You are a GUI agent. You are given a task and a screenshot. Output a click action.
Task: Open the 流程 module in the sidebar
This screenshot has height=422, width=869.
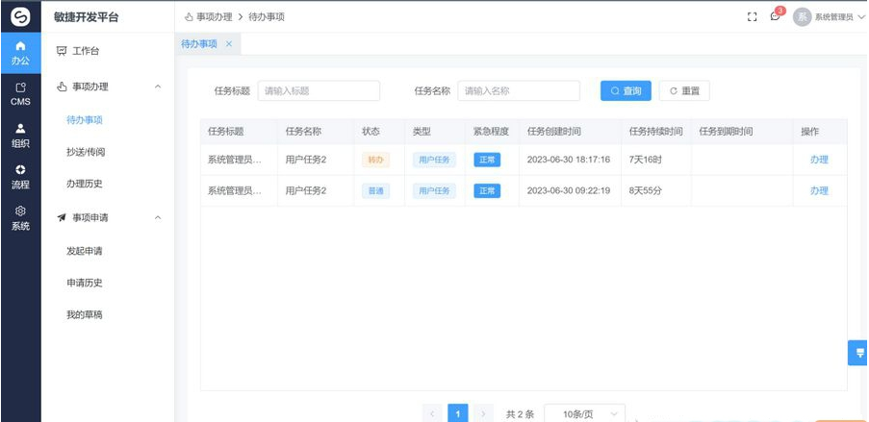pos(20,176)
